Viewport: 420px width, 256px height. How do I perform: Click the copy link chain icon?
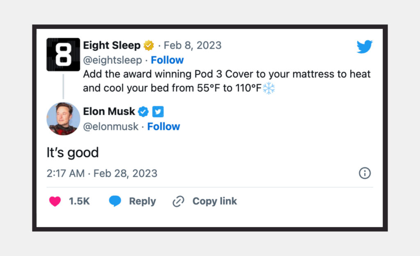click(178, 201)
